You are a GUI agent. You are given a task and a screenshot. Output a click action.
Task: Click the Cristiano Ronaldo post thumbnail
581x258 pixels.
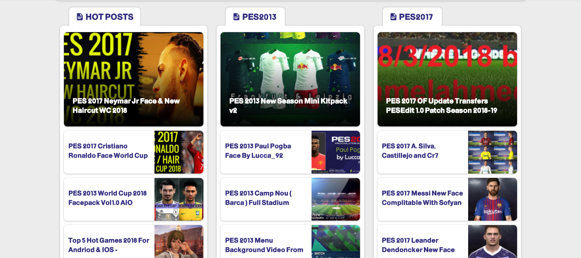pos(179,152)
